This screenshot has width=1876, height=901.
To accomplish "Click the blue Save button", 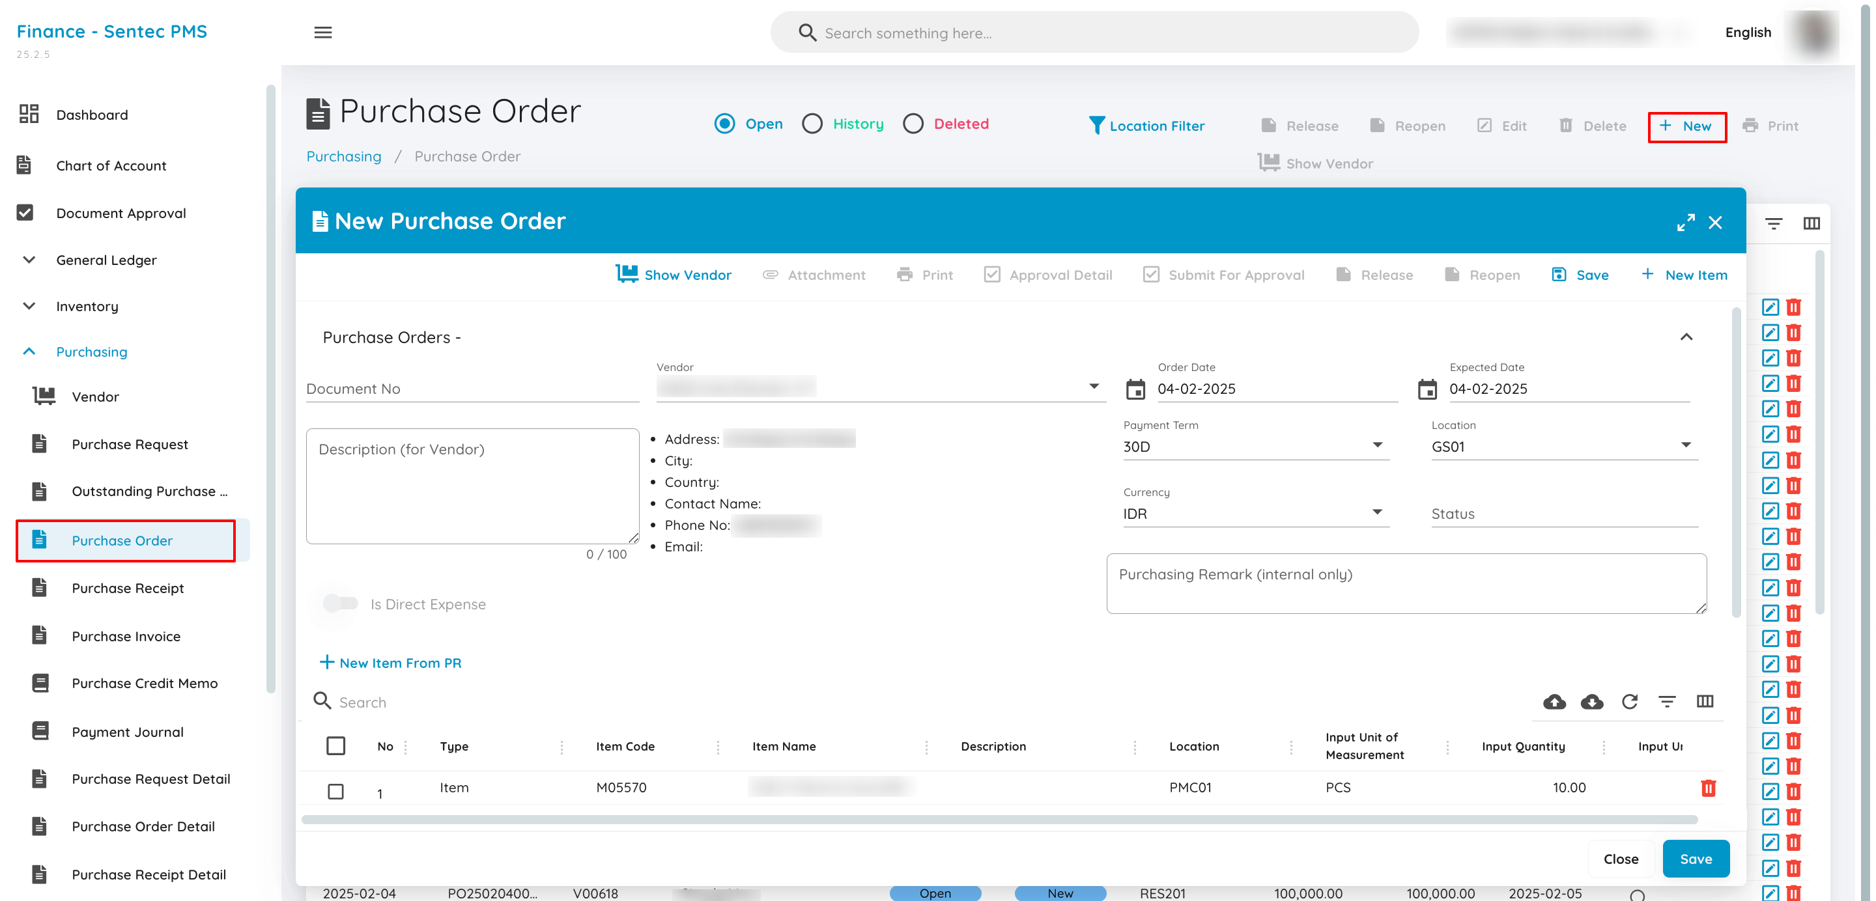I will pyautogui.click(x=1696, y=859).
